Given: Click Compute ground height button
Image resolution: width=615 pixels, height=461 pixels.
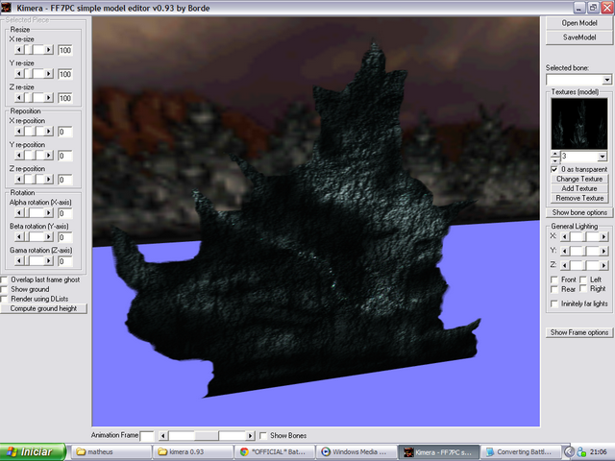Looking at the screenshot, I should (x=43, y=308).
